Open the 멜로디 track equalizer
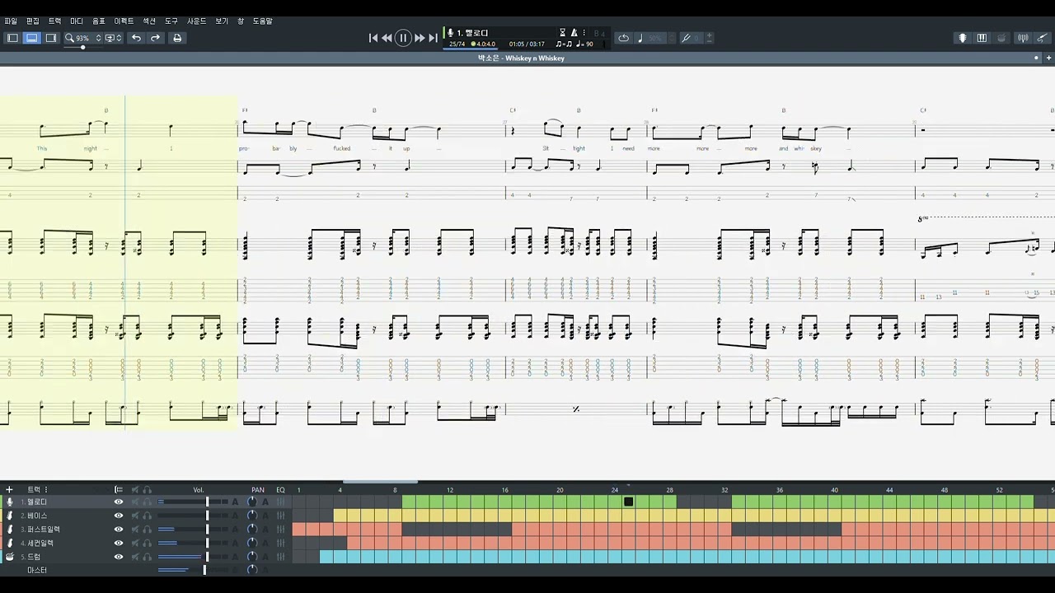 pyautogui.click(x=281, y=502)
